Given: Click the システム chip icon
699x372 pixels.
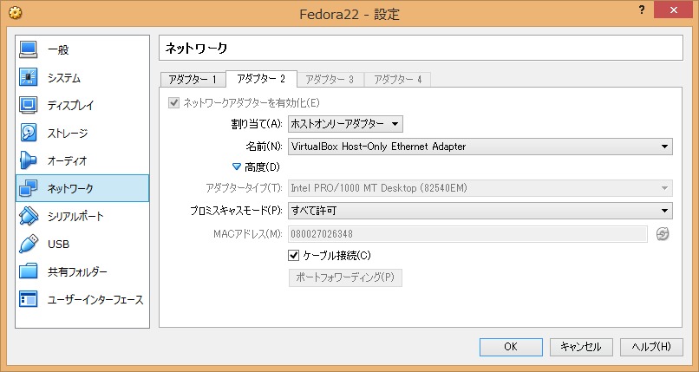Looking at the screenshot, I should tap(28, 77).
